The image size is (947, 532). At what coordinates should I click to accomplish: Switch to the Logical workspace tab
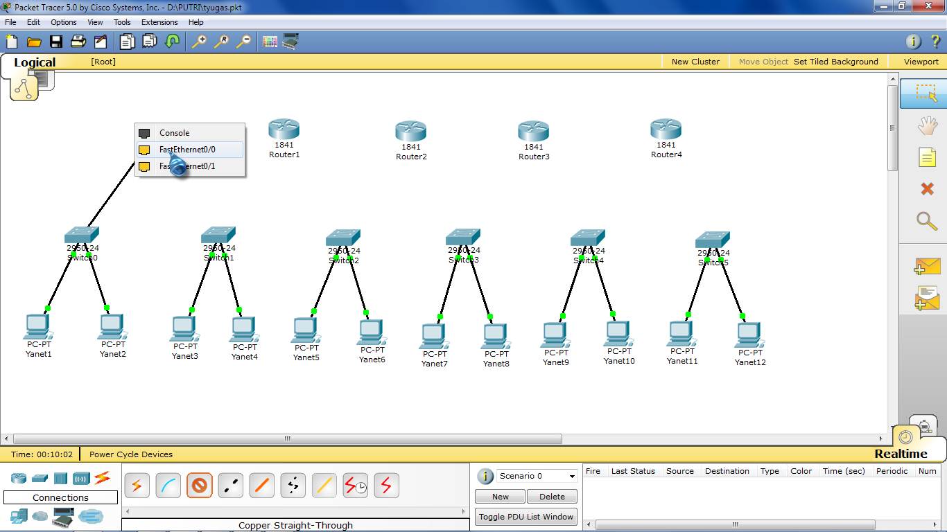point(34,62)
